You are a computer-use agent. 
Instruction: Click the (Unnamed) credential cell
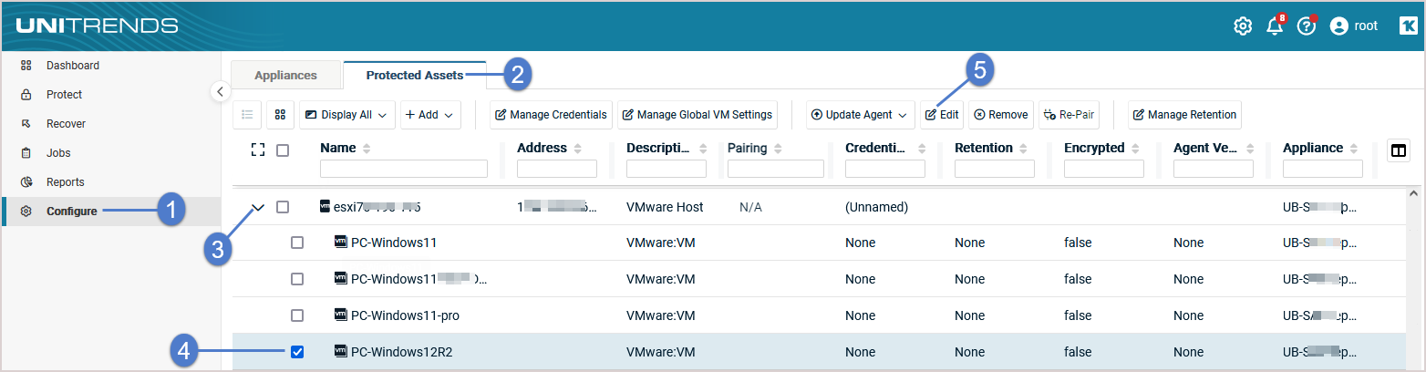[x=876, y=207]
